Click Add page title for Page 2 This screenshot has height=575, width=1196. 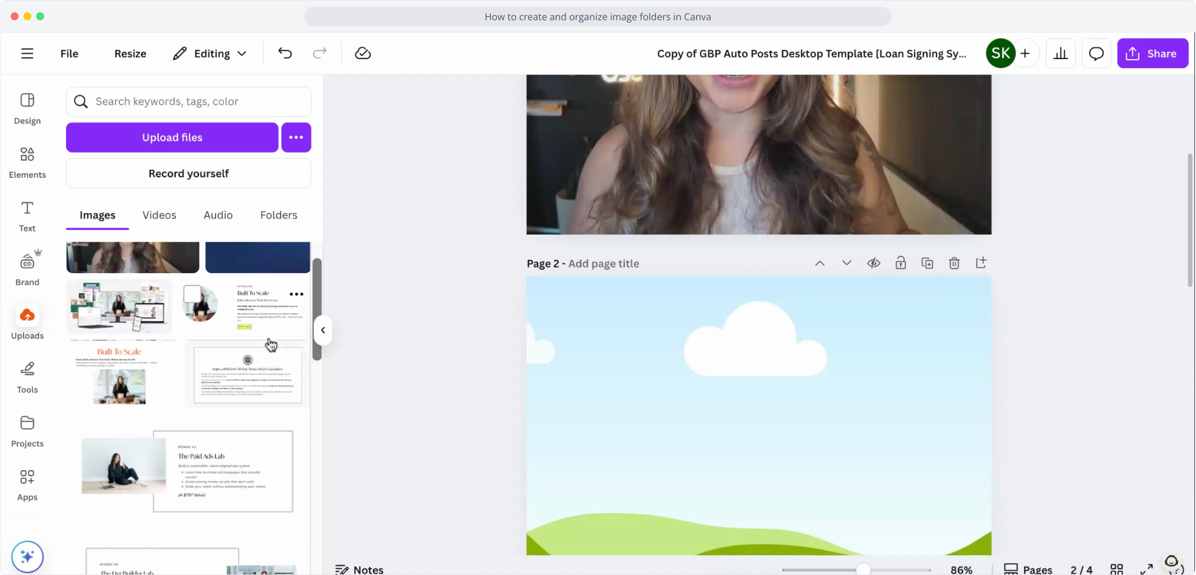tap(603, 264)
